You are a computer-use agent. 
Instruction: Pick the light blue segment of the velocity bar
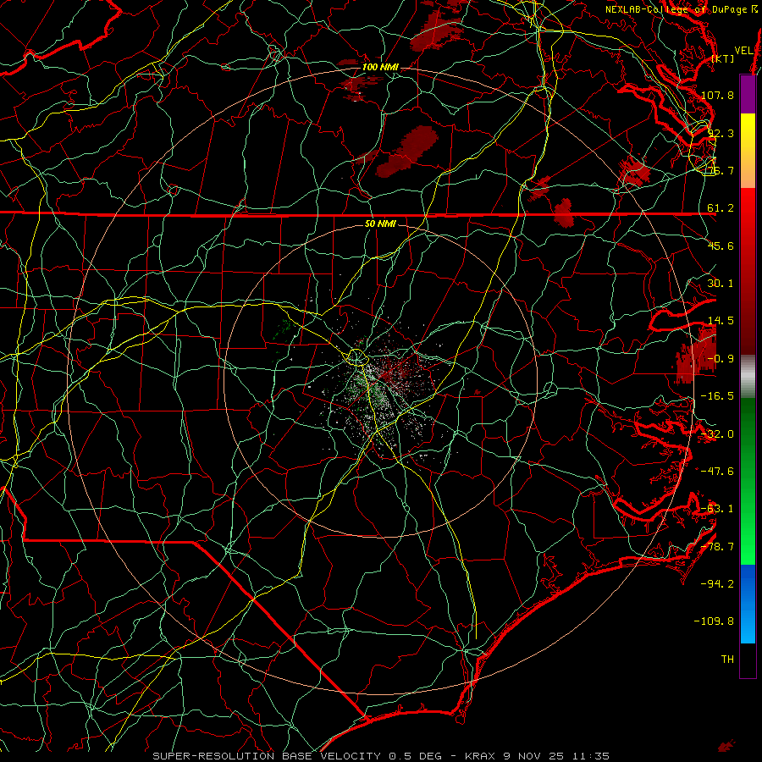748,625
